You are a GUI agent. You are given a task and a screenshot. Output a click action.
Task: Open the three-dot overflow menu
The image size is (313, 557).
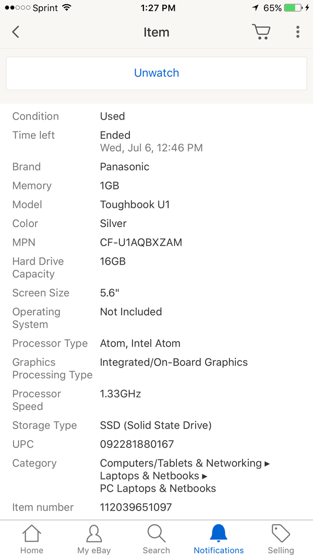pos(298,32)
